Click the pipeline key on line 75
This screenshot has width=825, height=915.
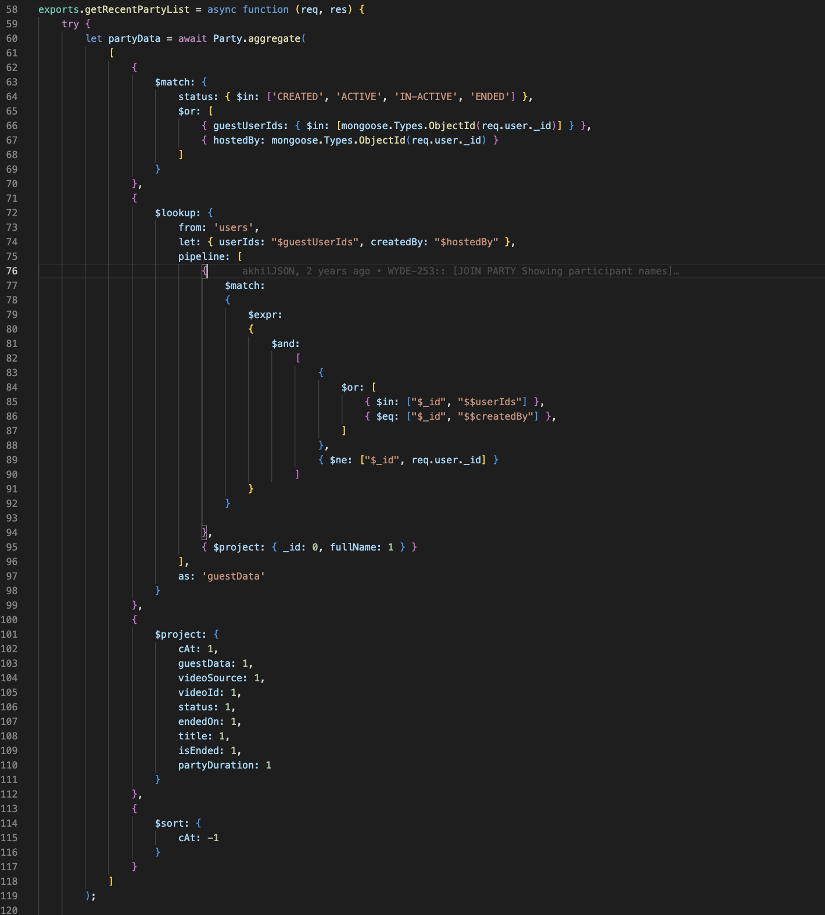pyautogui.click(x=201, y=256)
